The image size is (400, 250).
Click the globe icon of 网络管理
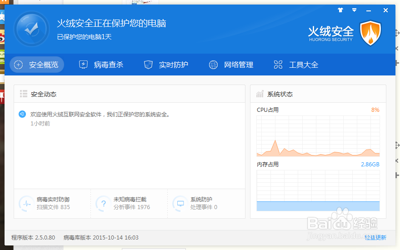pos(213,65)
